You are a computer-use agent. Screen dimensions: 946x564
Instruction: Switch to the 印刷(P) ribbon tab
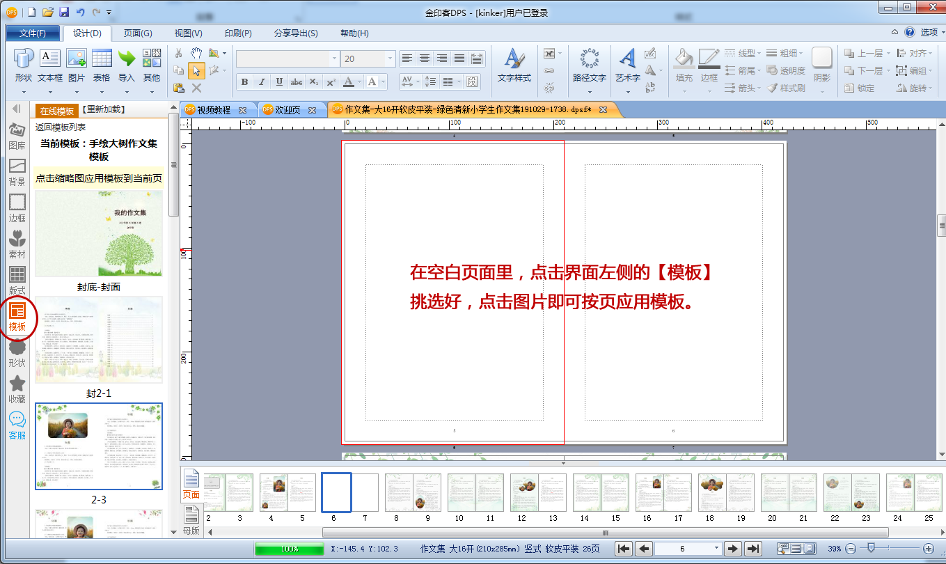pos(238,33)
